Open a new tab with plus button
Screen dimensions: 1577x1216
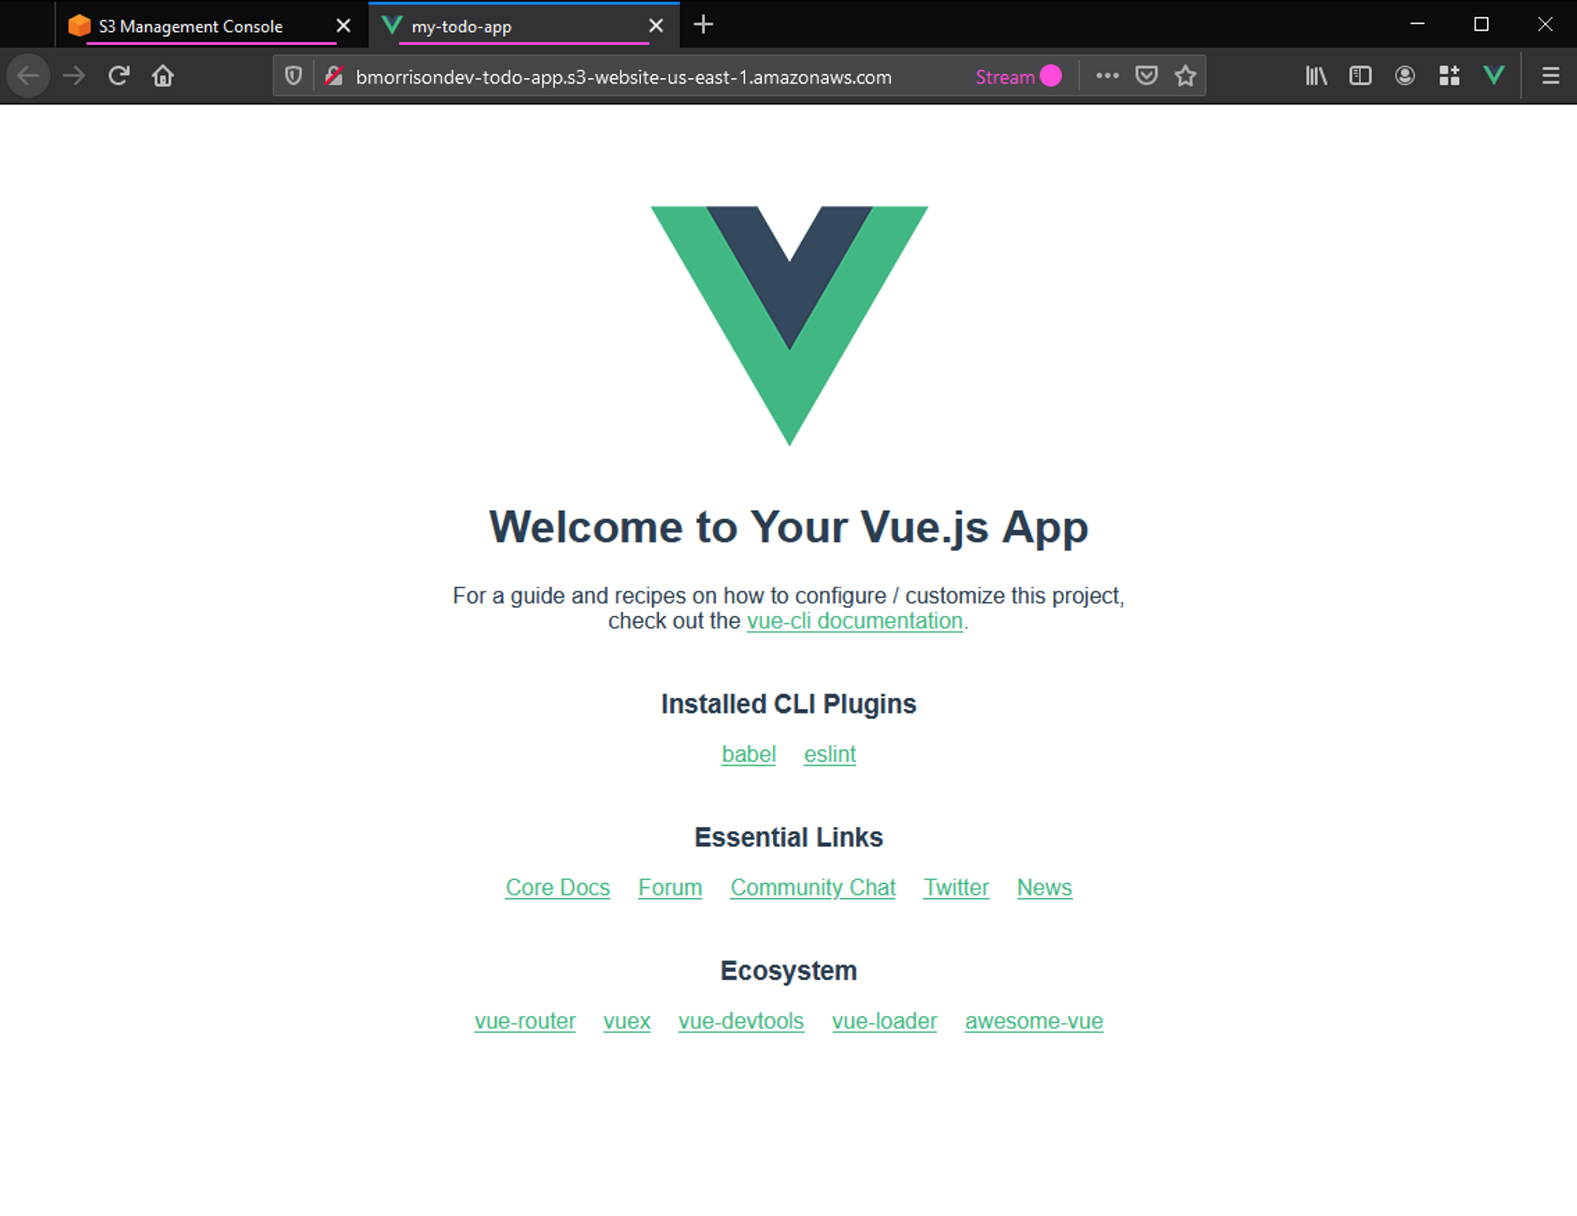click(x=703, y=25)
